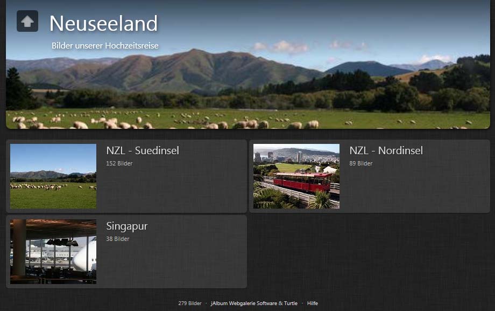Click empty area of Singapur card
Image resolution: width=495 pixels, height=311 pixels.
pyautogui.click(x=172, y=264)
